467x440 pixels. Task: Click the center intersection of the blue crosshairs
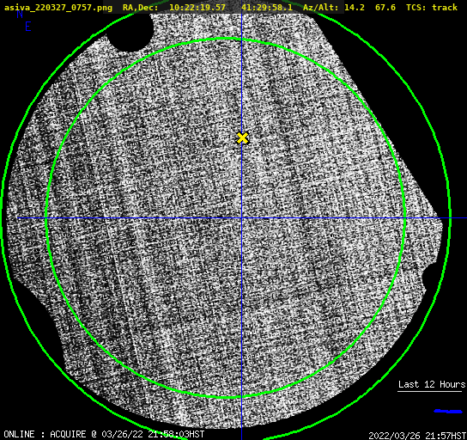click(x=241, y=218)
